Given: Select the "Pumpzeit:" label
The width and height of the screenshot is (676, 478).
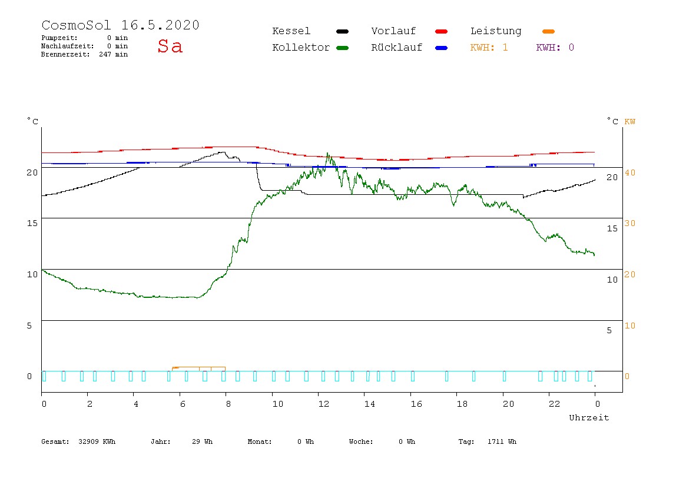Looking at the screenshot, I should (59, 38).
